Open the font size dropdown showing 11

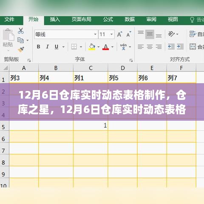(x=112, y=34)
